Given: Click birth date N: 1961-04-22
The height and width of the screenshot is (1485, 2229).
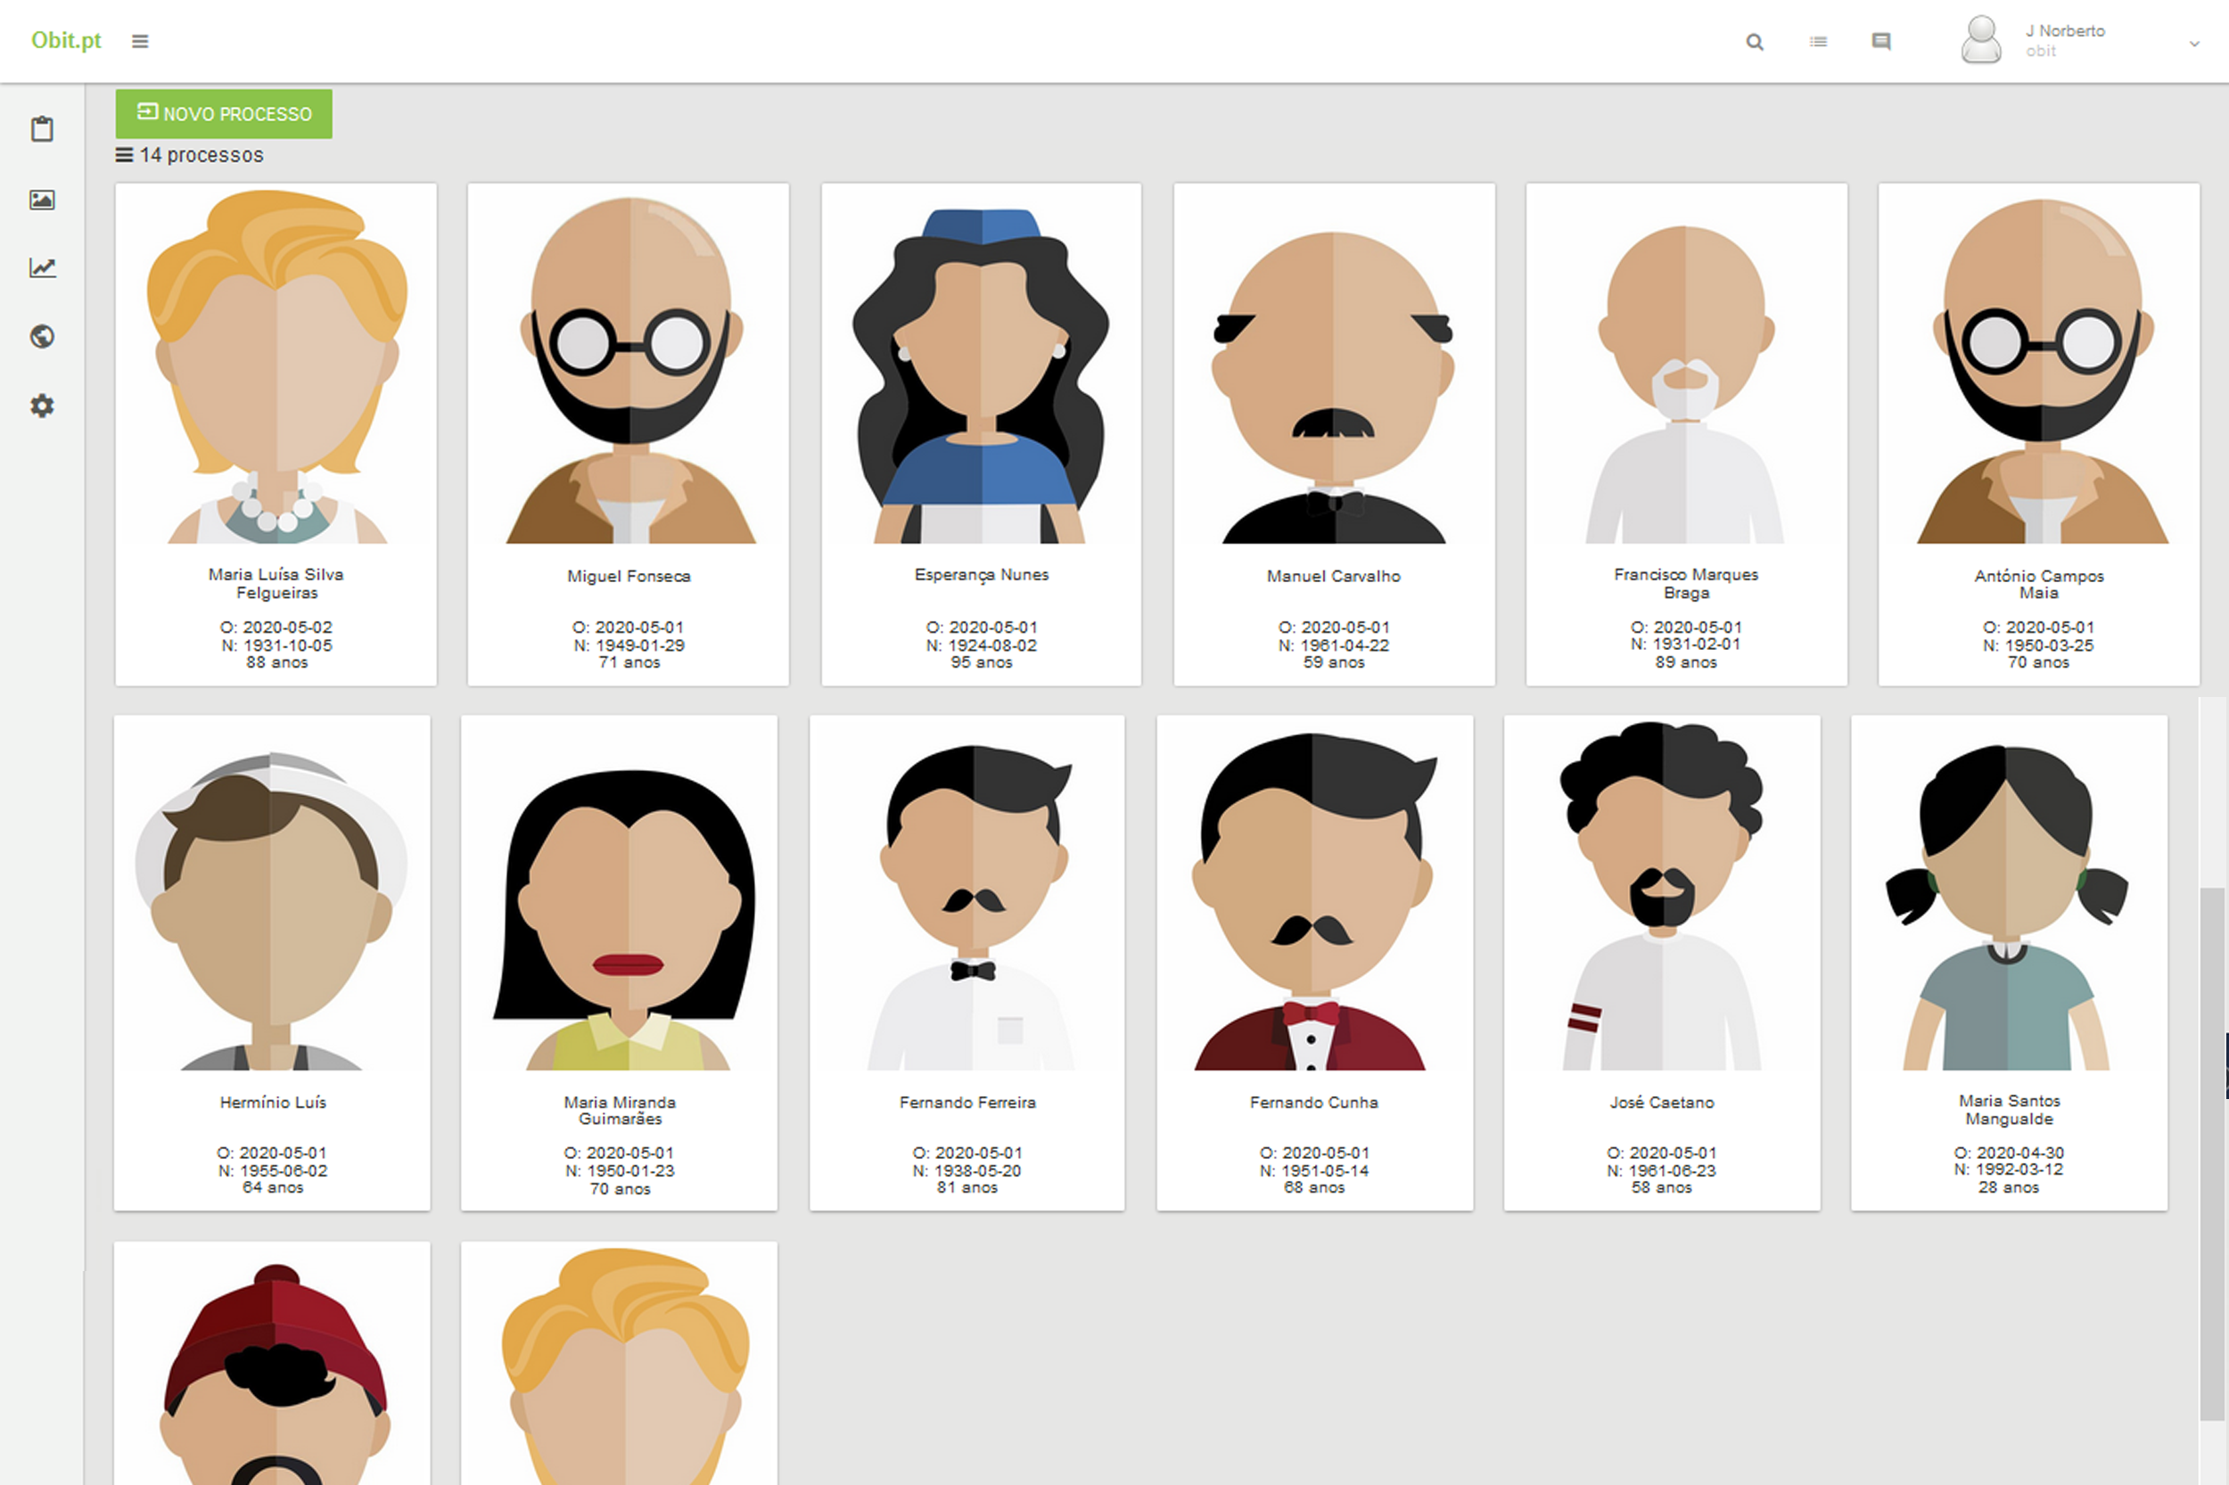Looking at the screenshot, I should coord(1334,645).
